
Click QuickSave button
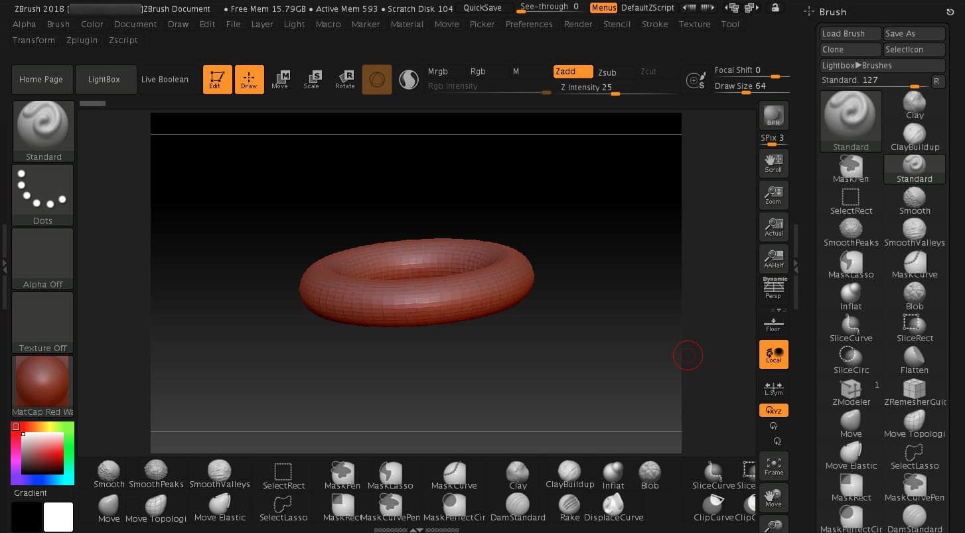(482, 8)
